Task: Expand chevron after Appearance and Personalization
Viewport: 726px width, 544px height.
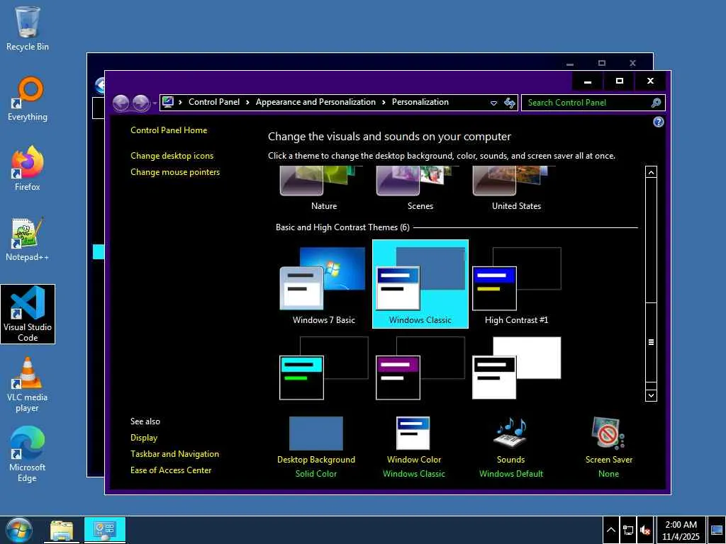Action: pos(384,102)
